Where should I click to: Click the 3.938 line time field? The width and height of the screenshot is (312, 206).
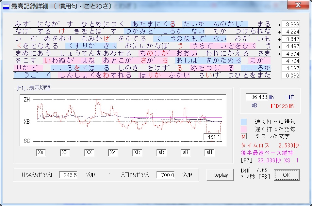(x=290, y=25)
